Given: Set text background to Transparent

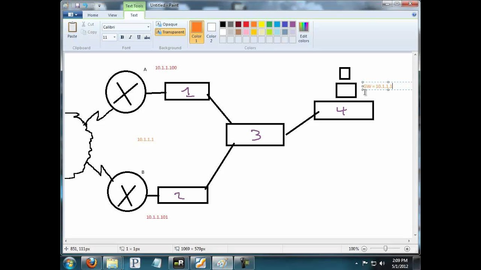Looking at the screenshot, I should tap(170, 32).
